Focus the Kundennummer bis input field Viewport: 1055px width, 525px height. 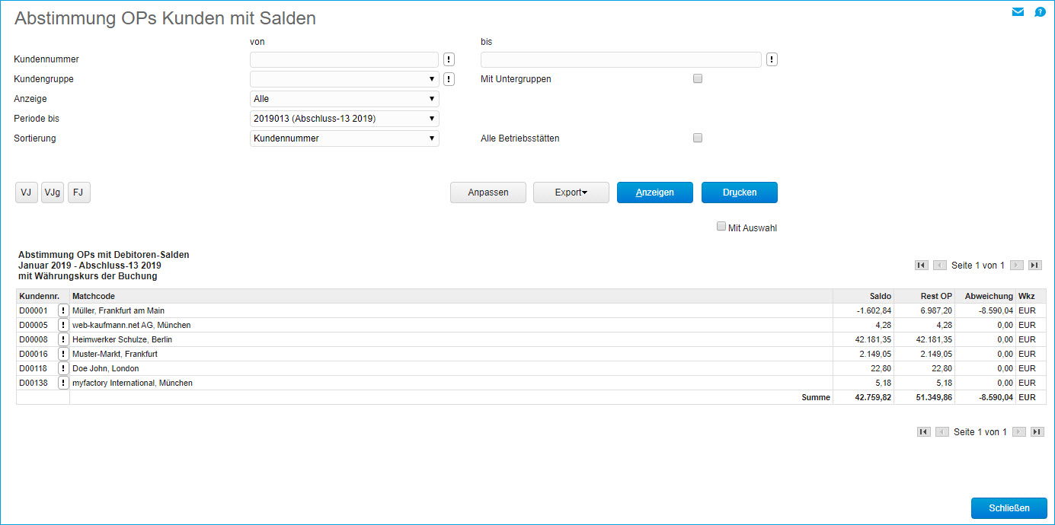621,59
